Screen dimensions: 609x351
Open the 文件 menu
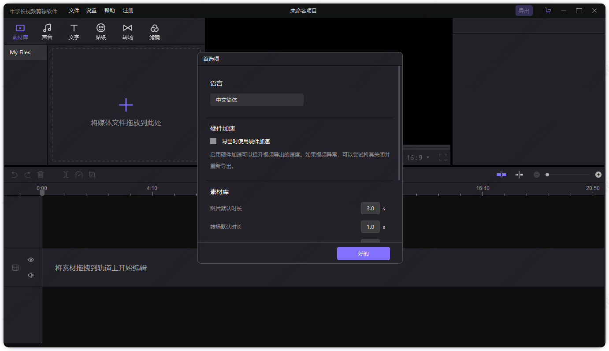74,11
